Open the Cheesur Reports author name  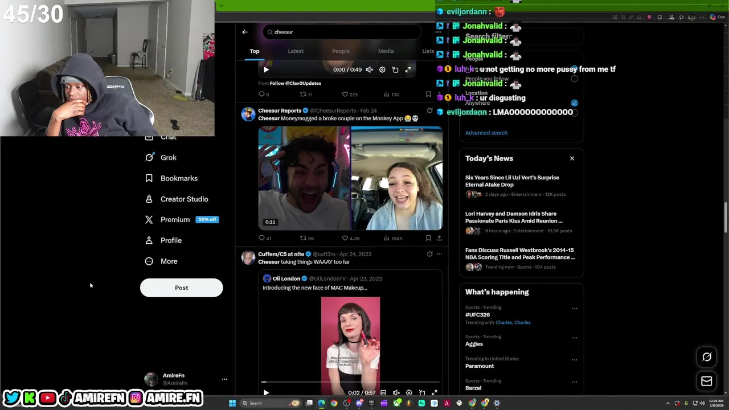coord(280,110)
